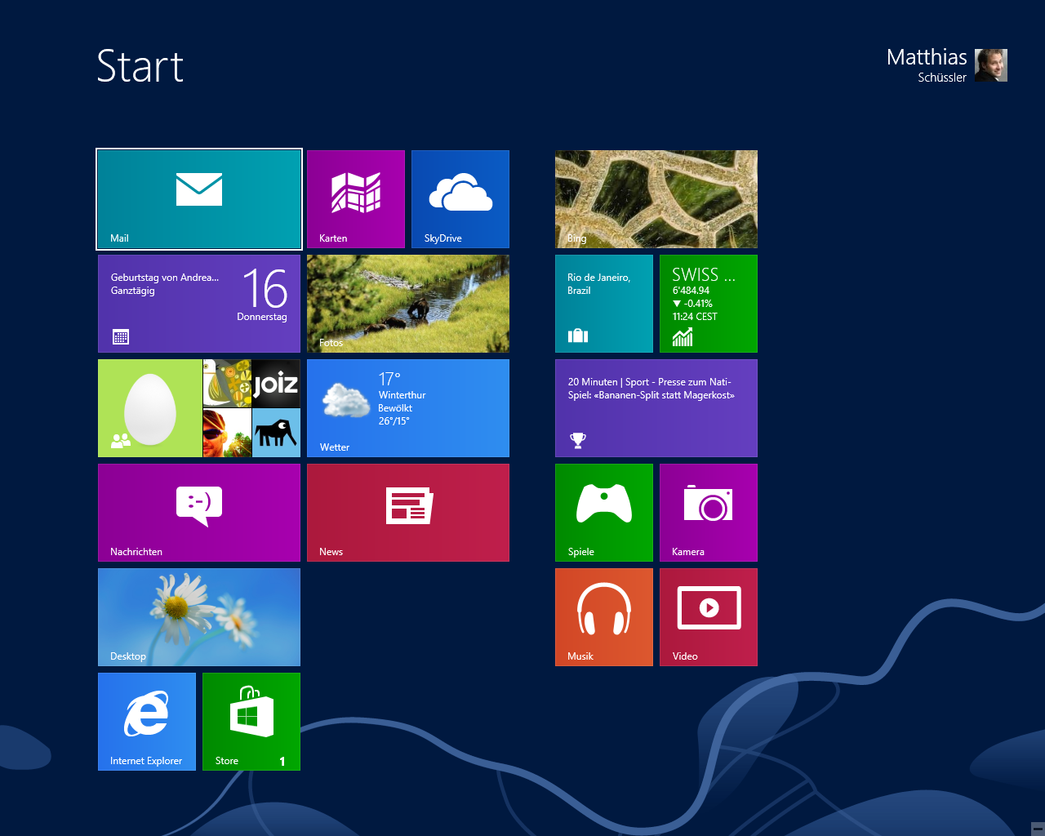Open the Rio de Janeiro travel tile
This screenshot has width=1045, height=836.
click(604, 304)
